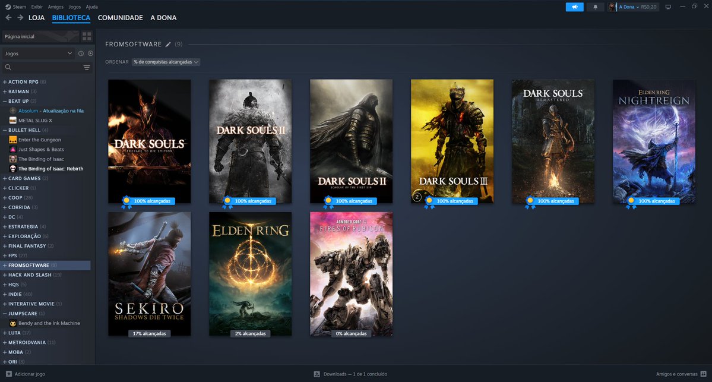Expand the CARD GAMES category
The height and width of the screenshot is (382, 712).
[x=5, y=178]
